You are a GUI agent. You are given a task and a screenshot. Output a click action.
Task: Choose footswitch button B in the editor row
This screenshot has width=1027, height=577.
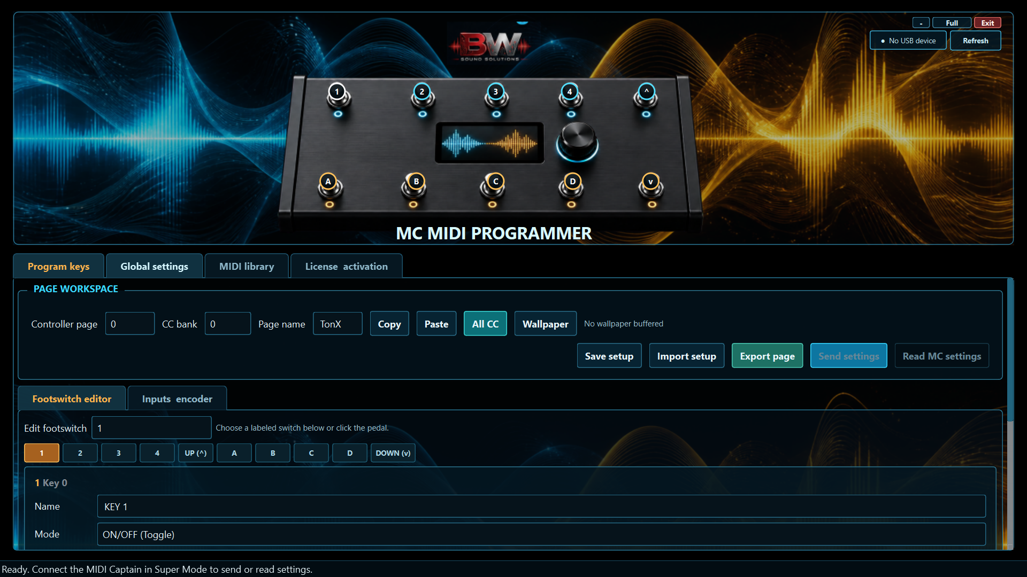(273, 453)
